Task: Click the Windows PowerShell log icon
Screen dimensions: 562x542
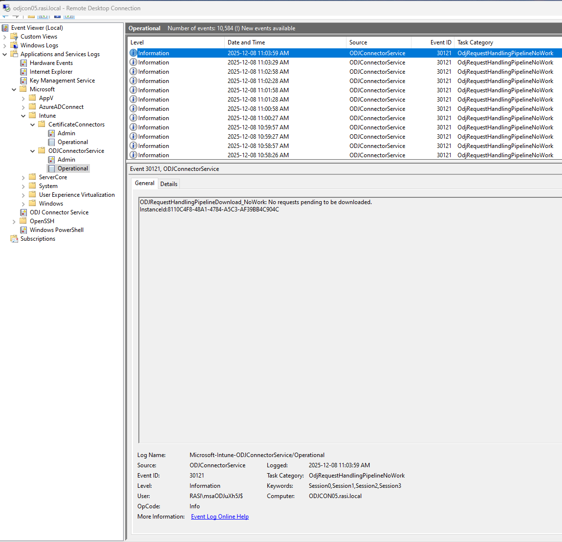Action: click(23, 230)
